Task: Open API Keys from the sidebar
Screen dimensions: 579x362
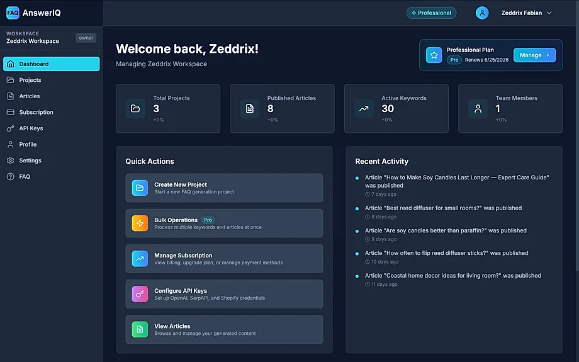Action: pyautogui.click(x=52, y=128)
